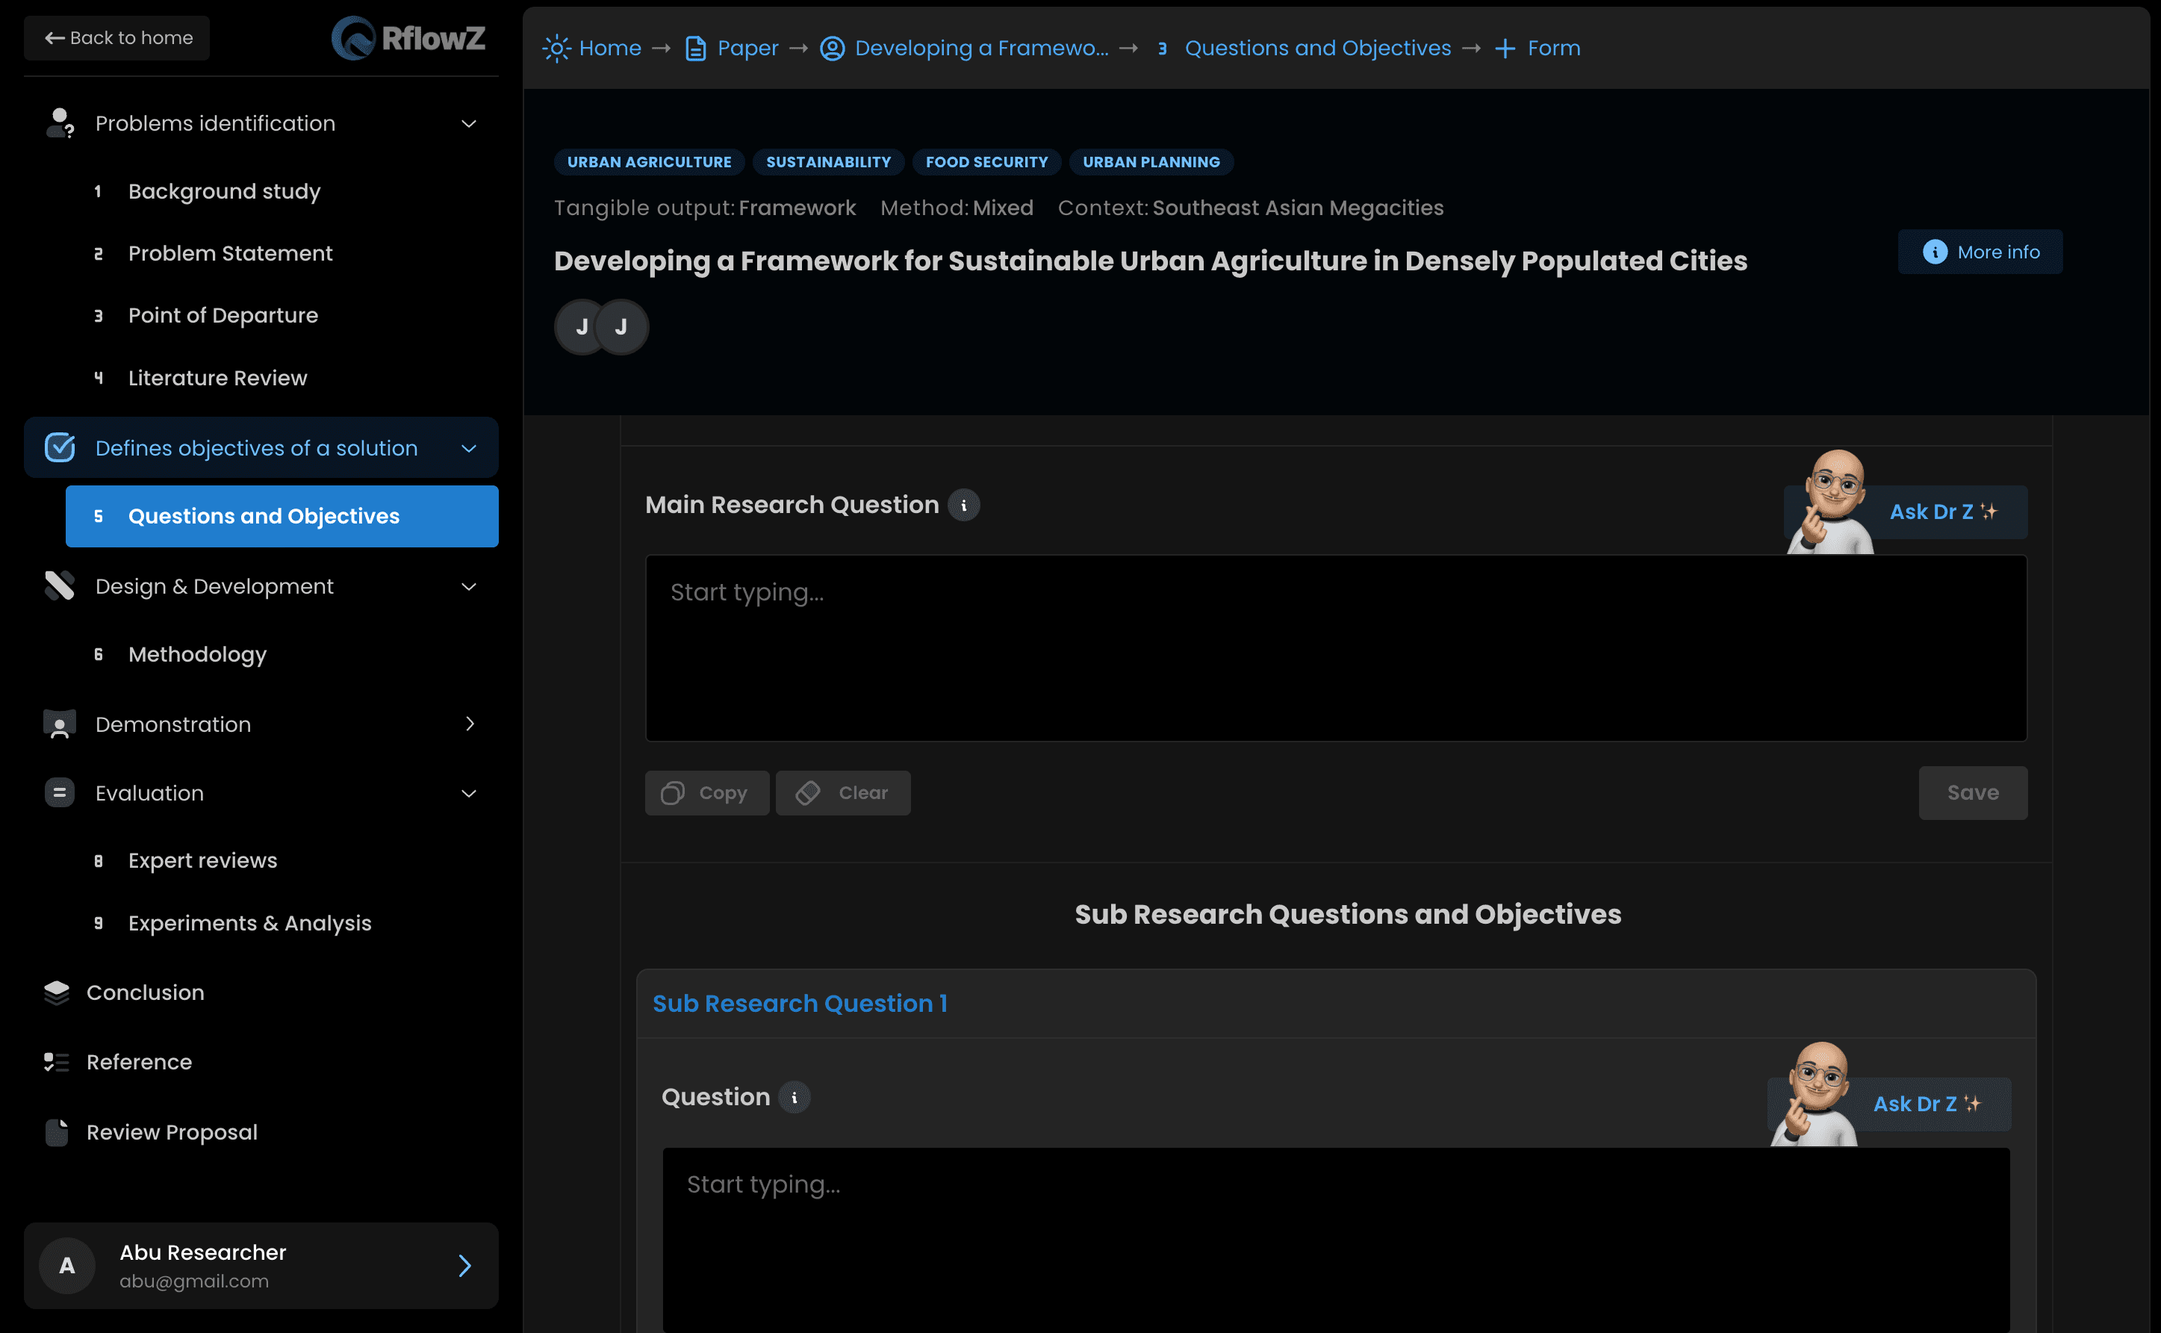
Task: Click the Home sun icon in breadcrumb
Action: click(x=556, y=49)
